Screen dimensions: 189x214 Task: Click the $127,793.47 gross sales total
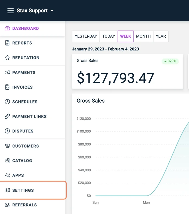point(116,78)
